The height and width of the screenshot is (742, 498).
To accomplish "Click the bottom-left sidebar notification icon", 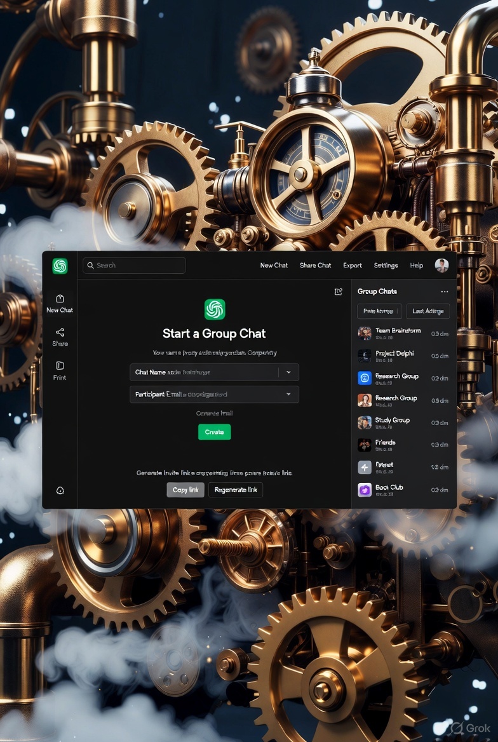I will point(60,490).
